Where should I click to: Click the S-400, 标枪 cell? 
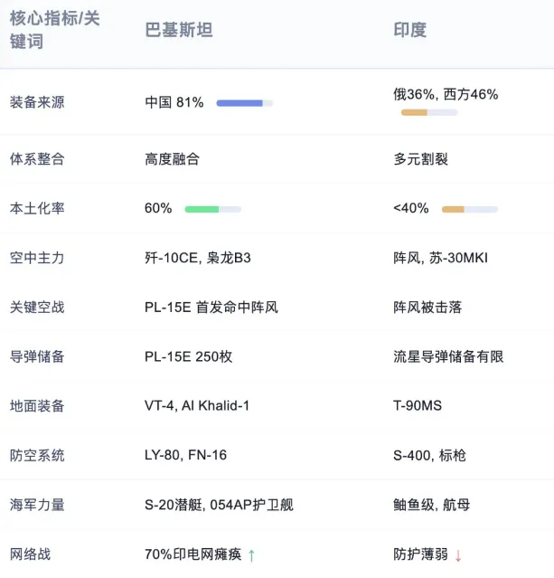[x=429, y=455]
